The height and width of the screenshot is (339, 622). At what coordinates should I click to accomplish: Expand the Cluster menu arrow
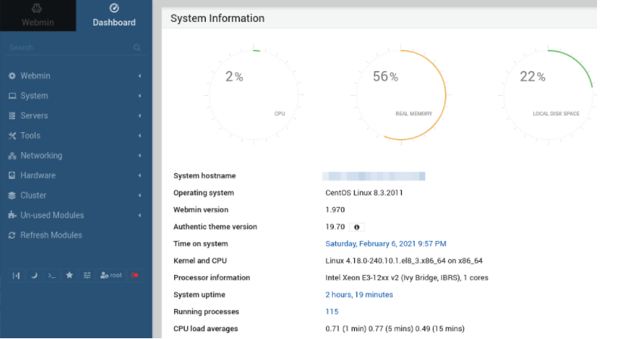140,196
